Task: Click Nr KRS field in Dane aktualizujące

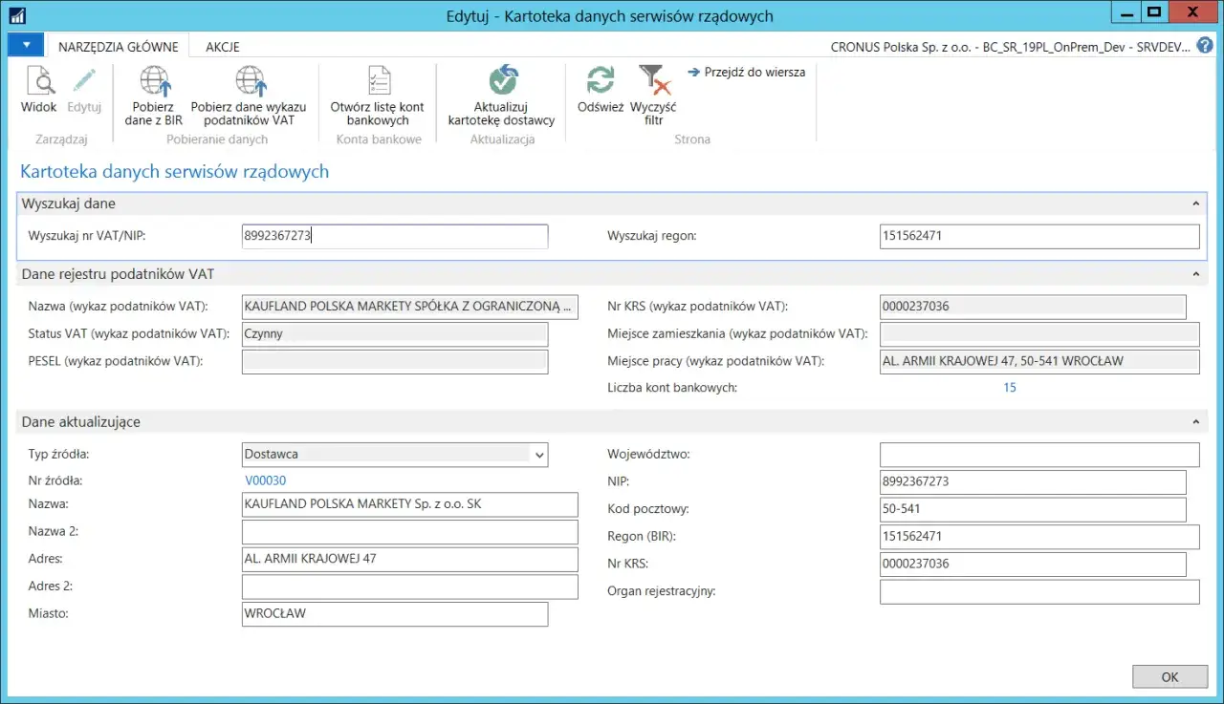Action: pos(1033,564)
